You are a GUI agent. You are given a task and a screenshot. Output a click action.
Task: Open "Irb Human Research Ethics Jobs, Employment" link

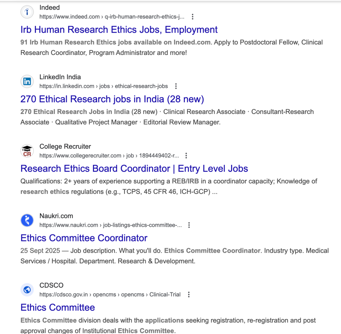click(119, 30)
